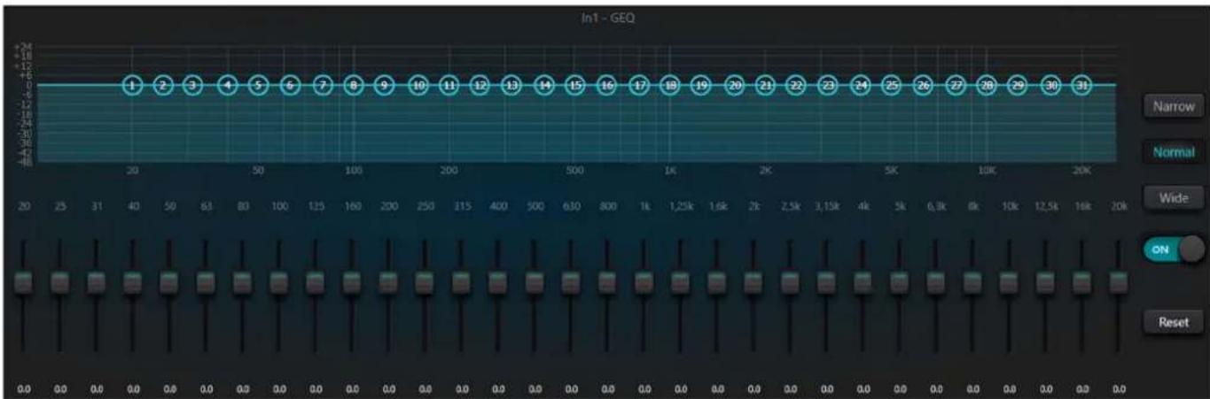1210x399 pixels.
Task: Select EQ curve node 16
Action: [606, 86]
